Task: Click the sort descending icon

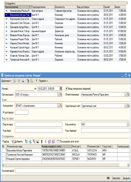Action: pos(54,142)
